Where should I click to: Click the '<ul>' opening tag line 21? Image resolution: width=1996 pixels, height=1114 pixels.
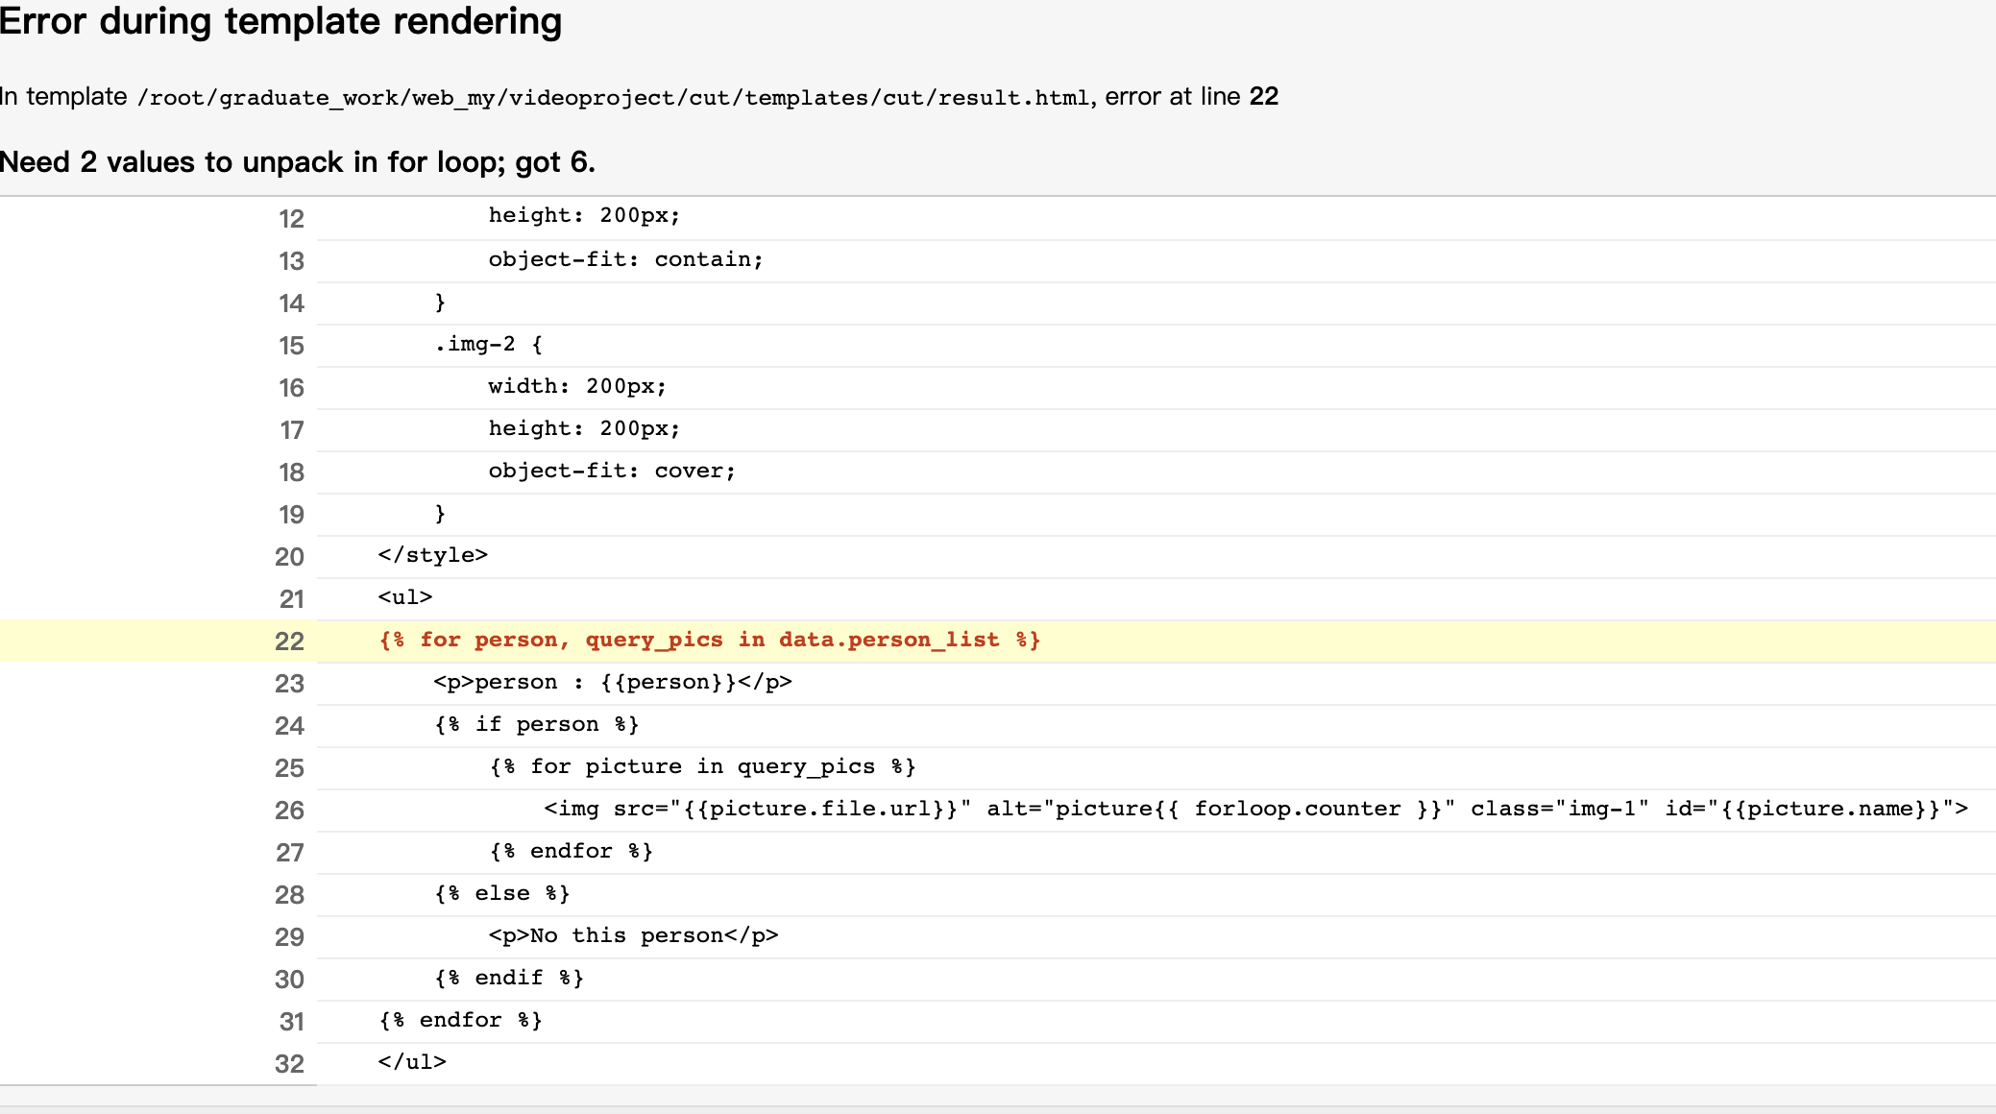coord(404,597)
